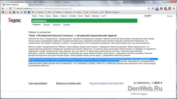Open the Яндекс link in the copyright footer
This screenshot has width=177, height=99.
pos(144,94)
